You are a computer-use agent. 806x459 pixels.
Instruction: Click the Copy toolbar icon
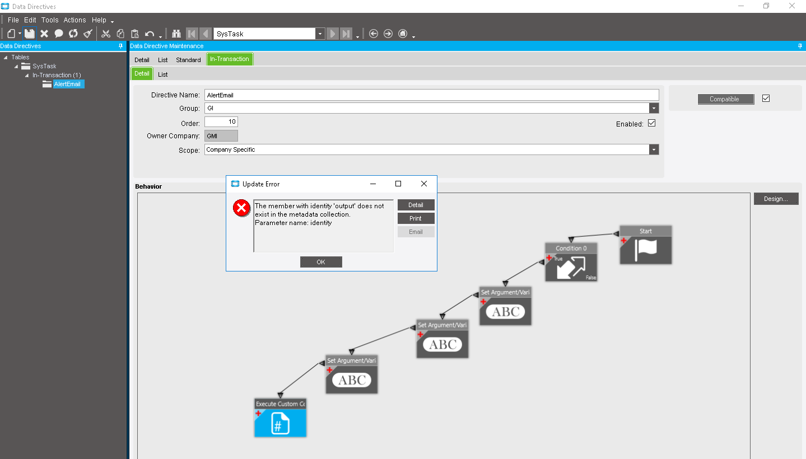tap(120, 34)
